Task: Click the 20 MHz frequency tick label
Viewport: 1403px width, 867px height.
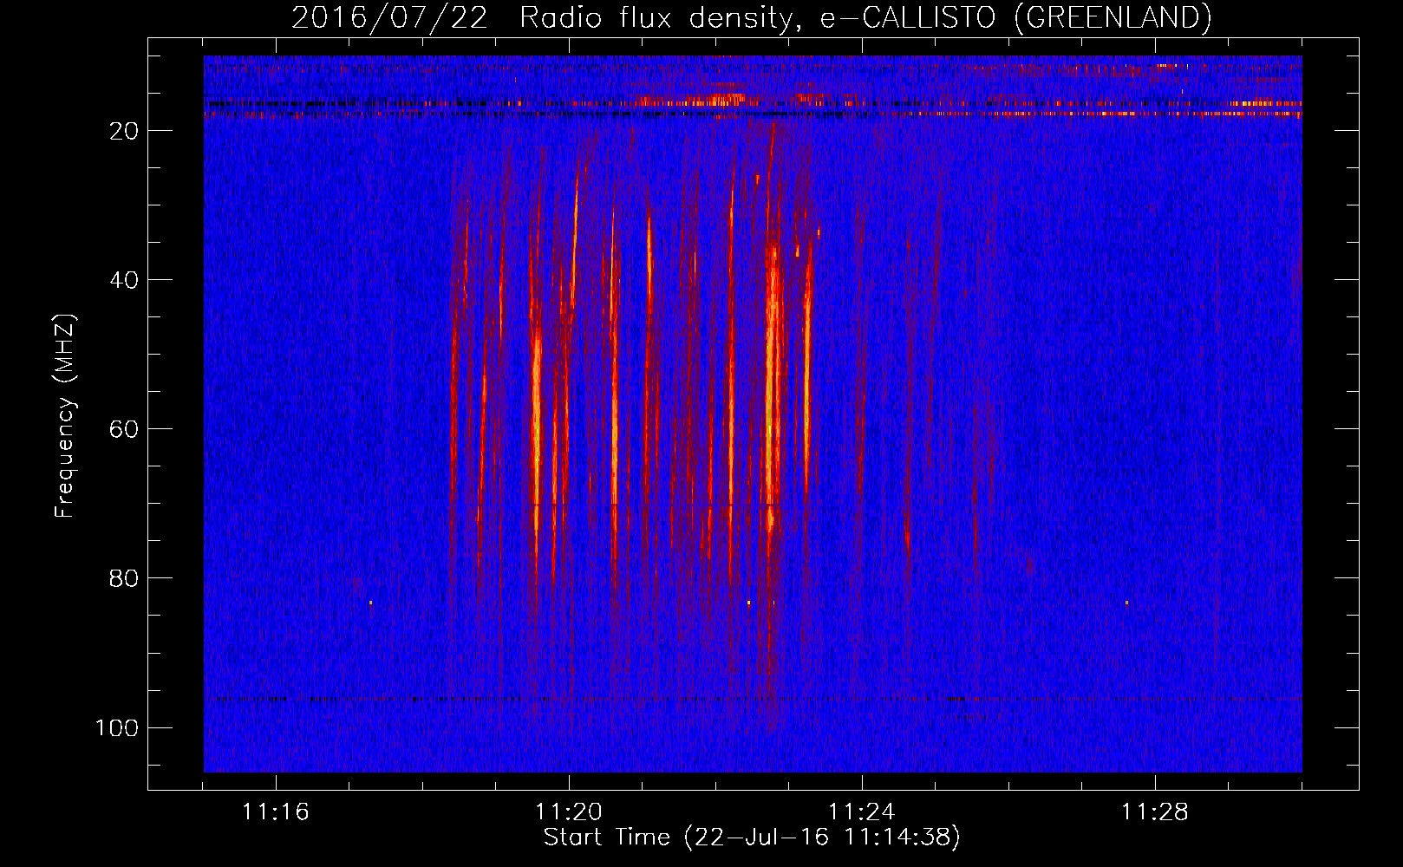Action: click(124, 131)
